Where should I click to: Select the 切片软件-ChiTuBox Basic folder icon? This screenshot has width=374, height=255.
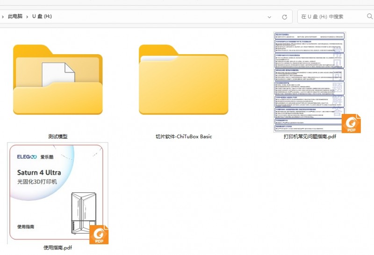click(x=183, y=79)
